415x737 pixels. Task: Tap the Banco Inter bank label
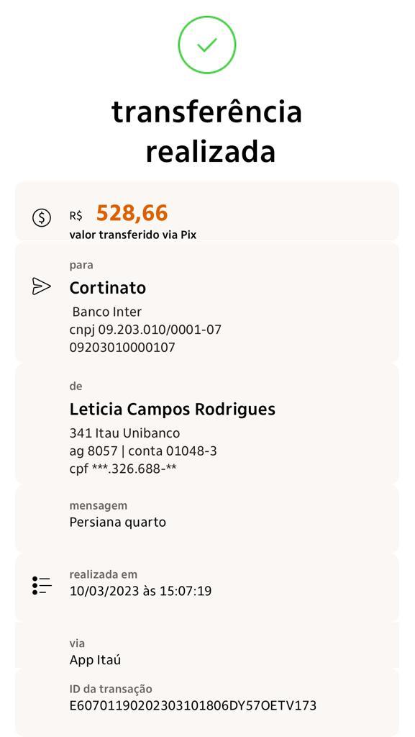click(107, 312)
